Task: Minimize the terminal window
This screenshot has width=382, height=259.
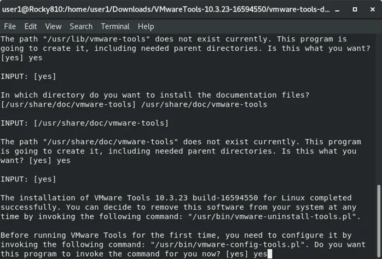Action: tap(337, 9)
